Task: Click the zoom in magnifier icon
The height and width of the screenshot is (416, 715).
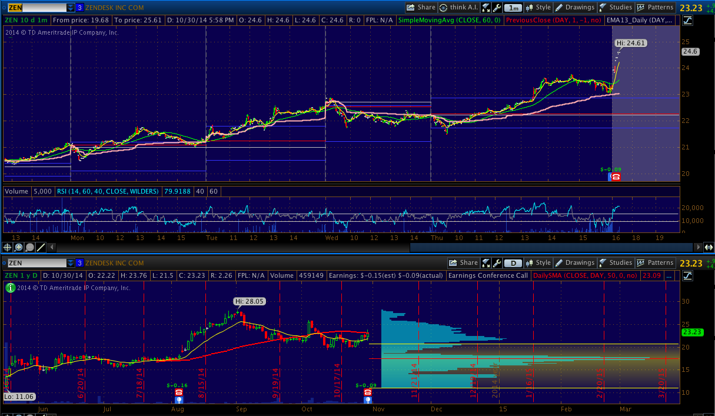Action: [19, 247]
